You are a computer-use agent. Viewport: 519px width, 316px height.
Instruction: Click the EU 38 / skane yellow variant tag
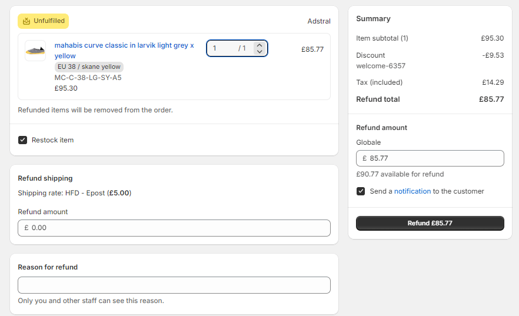(89, 67)
